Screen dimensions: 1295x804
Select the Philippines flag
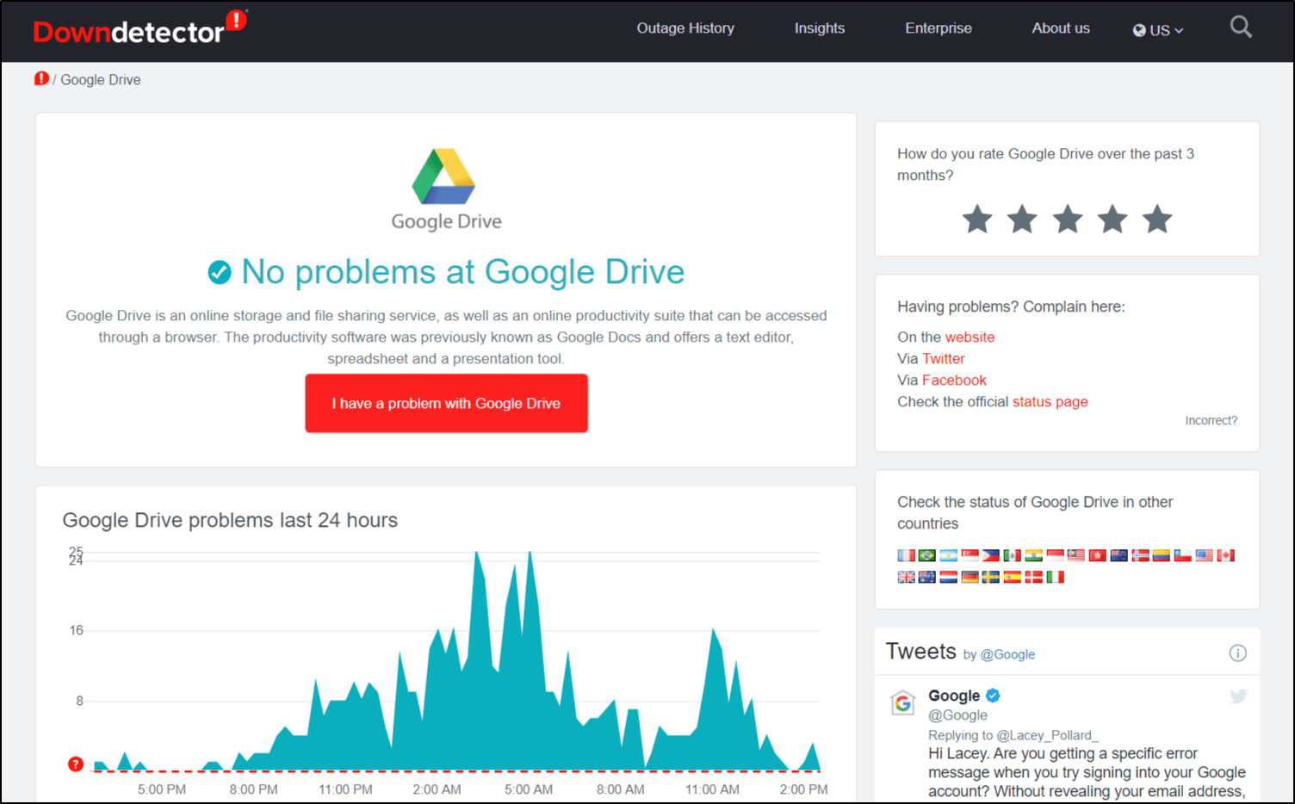point(991,555)
